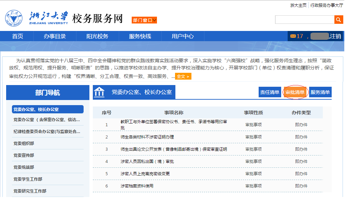Switch to the 责任清单 tab
The image size is (346, 198).
(x=270, y=93)
